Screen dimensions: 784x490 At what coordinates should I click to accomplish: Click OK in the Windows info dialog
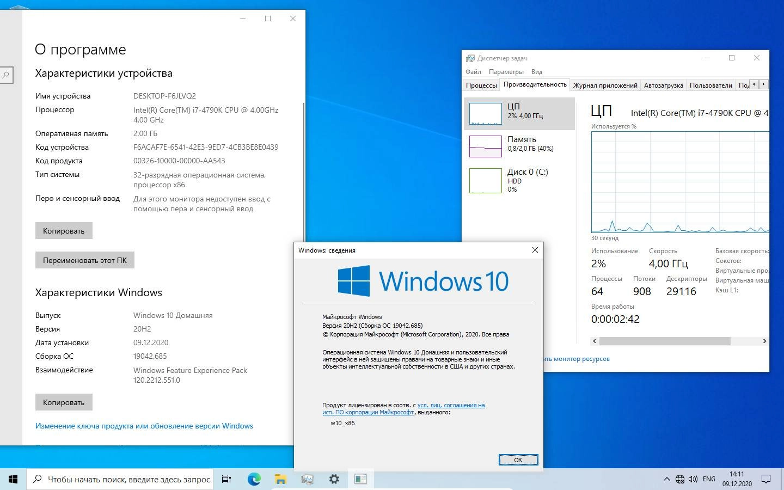point(518,460)
